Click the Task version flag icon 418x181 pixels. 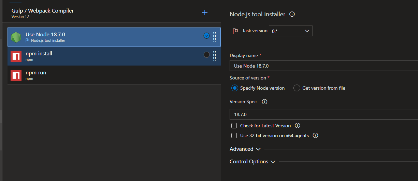235,31
